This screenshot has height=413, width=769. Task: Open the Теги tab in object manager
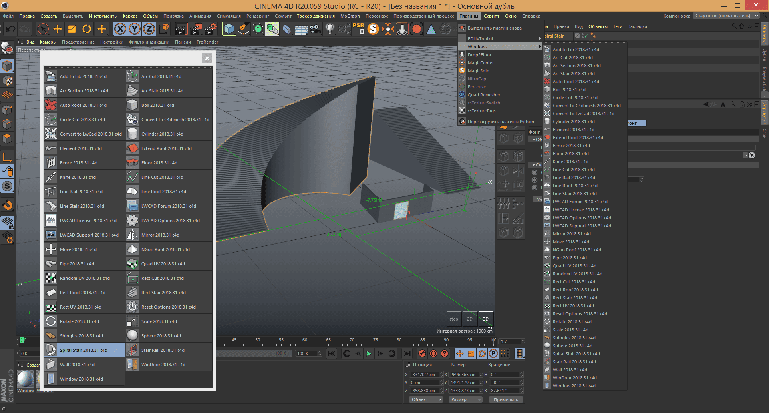pos(618,26)
